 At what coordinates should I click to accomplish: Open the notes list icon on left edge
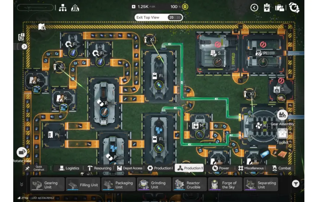tap(21, 37)
